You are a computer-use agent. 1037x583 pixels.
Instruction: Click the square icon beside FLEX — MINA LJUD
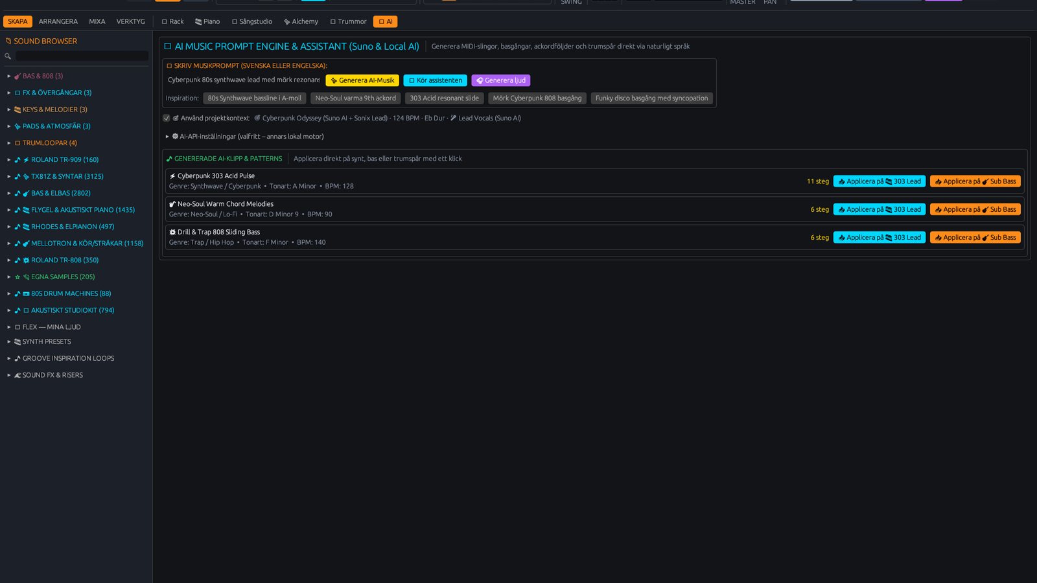[x=17, y=327]
